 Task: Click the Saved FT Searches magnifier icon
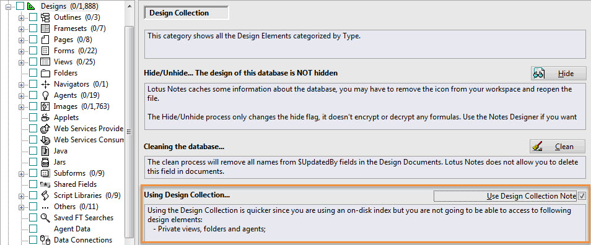pyautogui.click(x=45, y=218)
